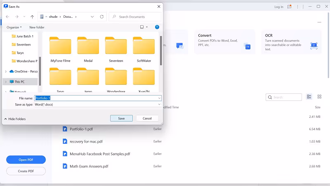330x186 pixels.
Task: Select the Taryn folder in file pane
Action: (x=60, y=80)
